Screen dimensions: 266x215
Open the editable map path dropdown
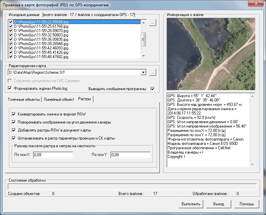point(144,72)
